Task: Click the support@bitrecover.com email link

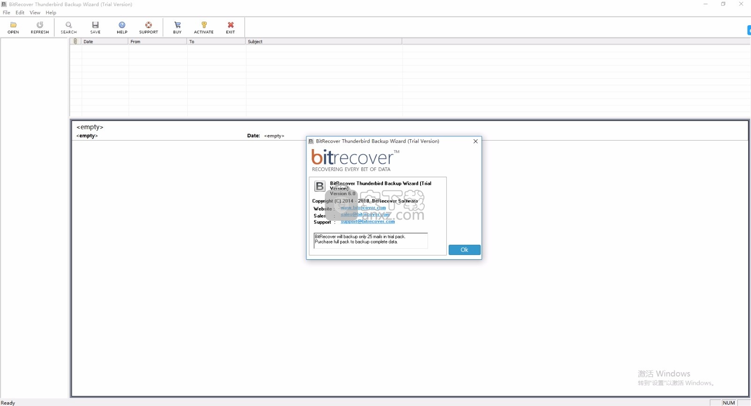Action: 368,221
